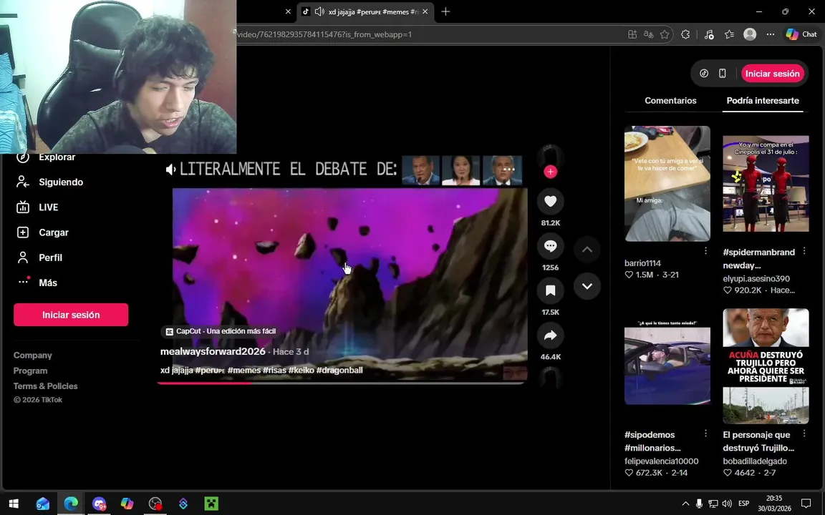Viewport: 825px width, 515px height.
Task: Switch to Podría interesarte tab
Action: (x=763, y=100)
